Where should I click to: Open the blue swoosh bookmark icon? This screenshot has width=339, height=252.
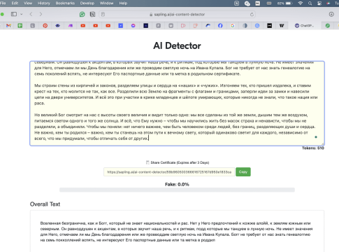(x=208, y=26)
